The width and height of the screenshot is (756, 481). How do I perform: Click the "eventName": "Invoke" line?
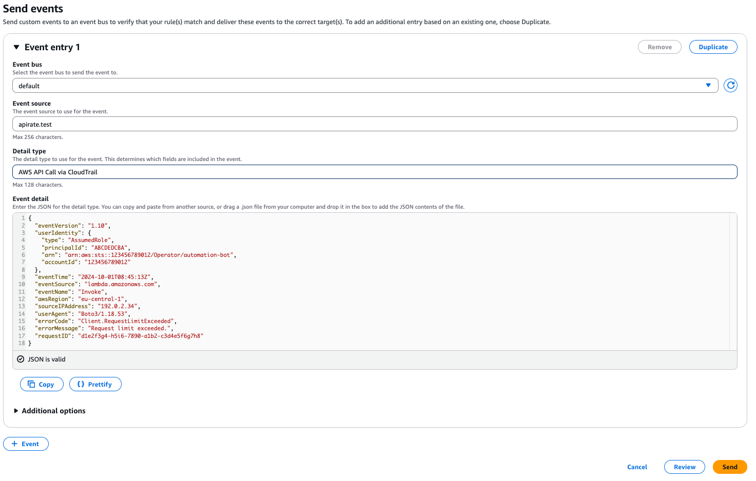click(71, 292)
